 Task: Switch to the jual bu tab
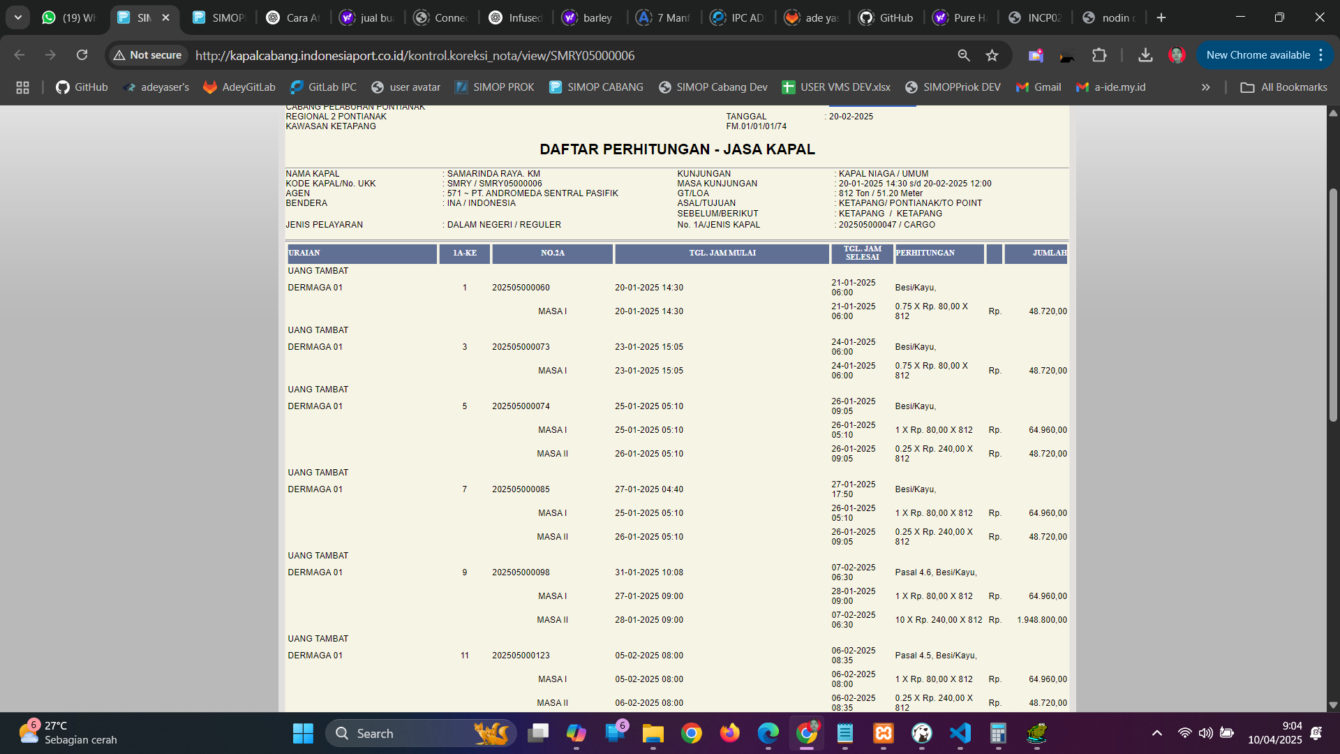click(x=368, y=17)
